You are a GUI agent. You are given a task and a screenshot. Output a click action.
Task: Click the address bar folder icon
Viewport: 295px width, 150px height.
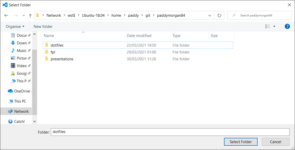click(38, 15)
